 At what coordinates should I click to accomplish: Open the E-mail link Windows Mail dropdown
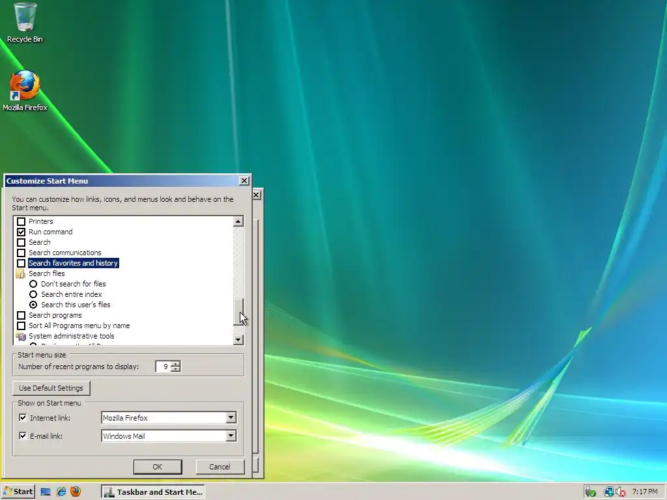231,436
